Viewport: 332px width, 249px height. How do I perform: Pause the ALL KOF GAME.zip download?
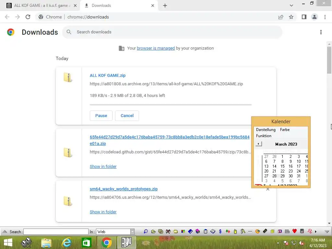101,116
